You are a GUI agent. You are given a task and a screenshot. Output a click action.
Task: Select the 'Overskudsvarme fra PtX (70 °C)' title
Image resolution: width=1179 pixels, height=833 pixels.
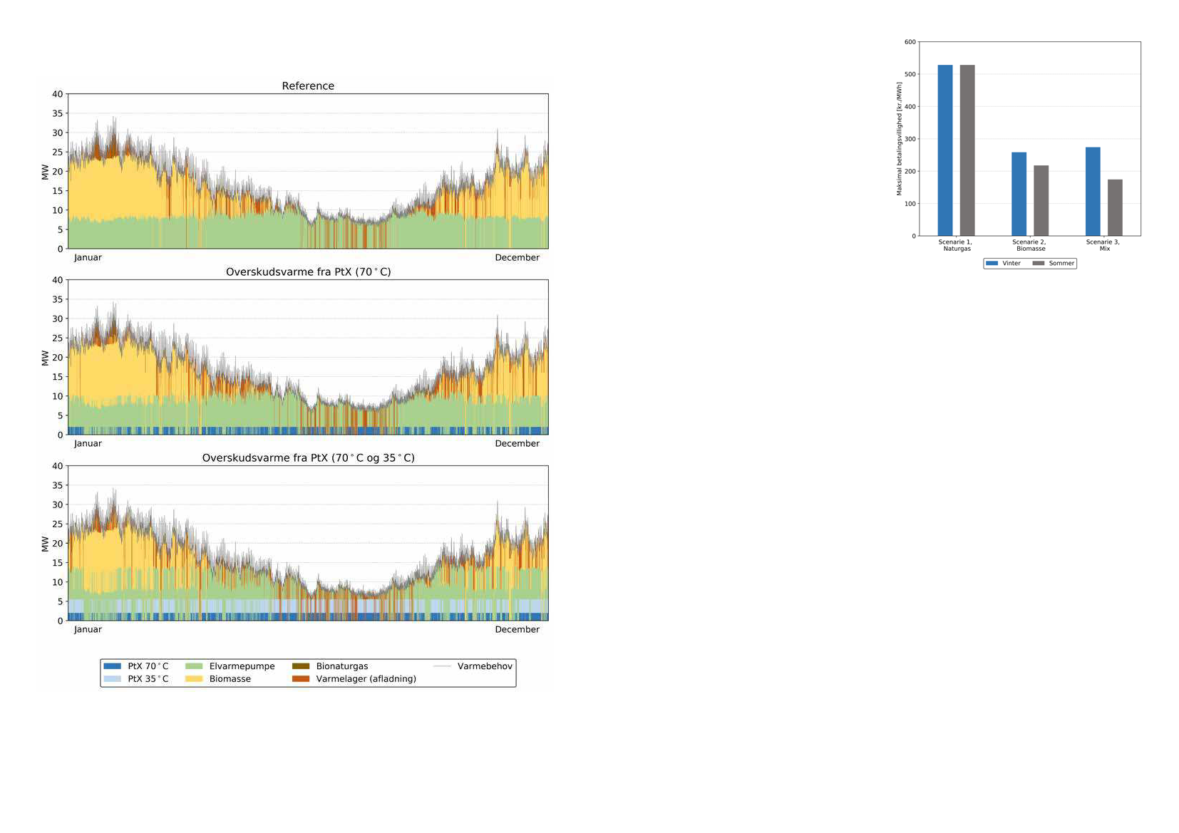point(308,272)
